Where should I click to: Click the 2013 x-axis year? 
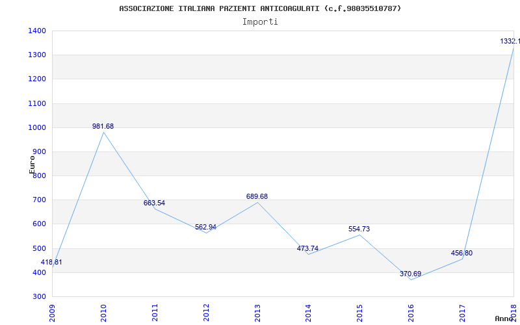tap(257, 313)
